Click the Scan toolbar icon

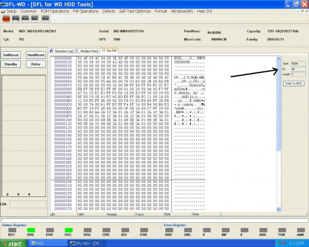click(x=25, y=19)
